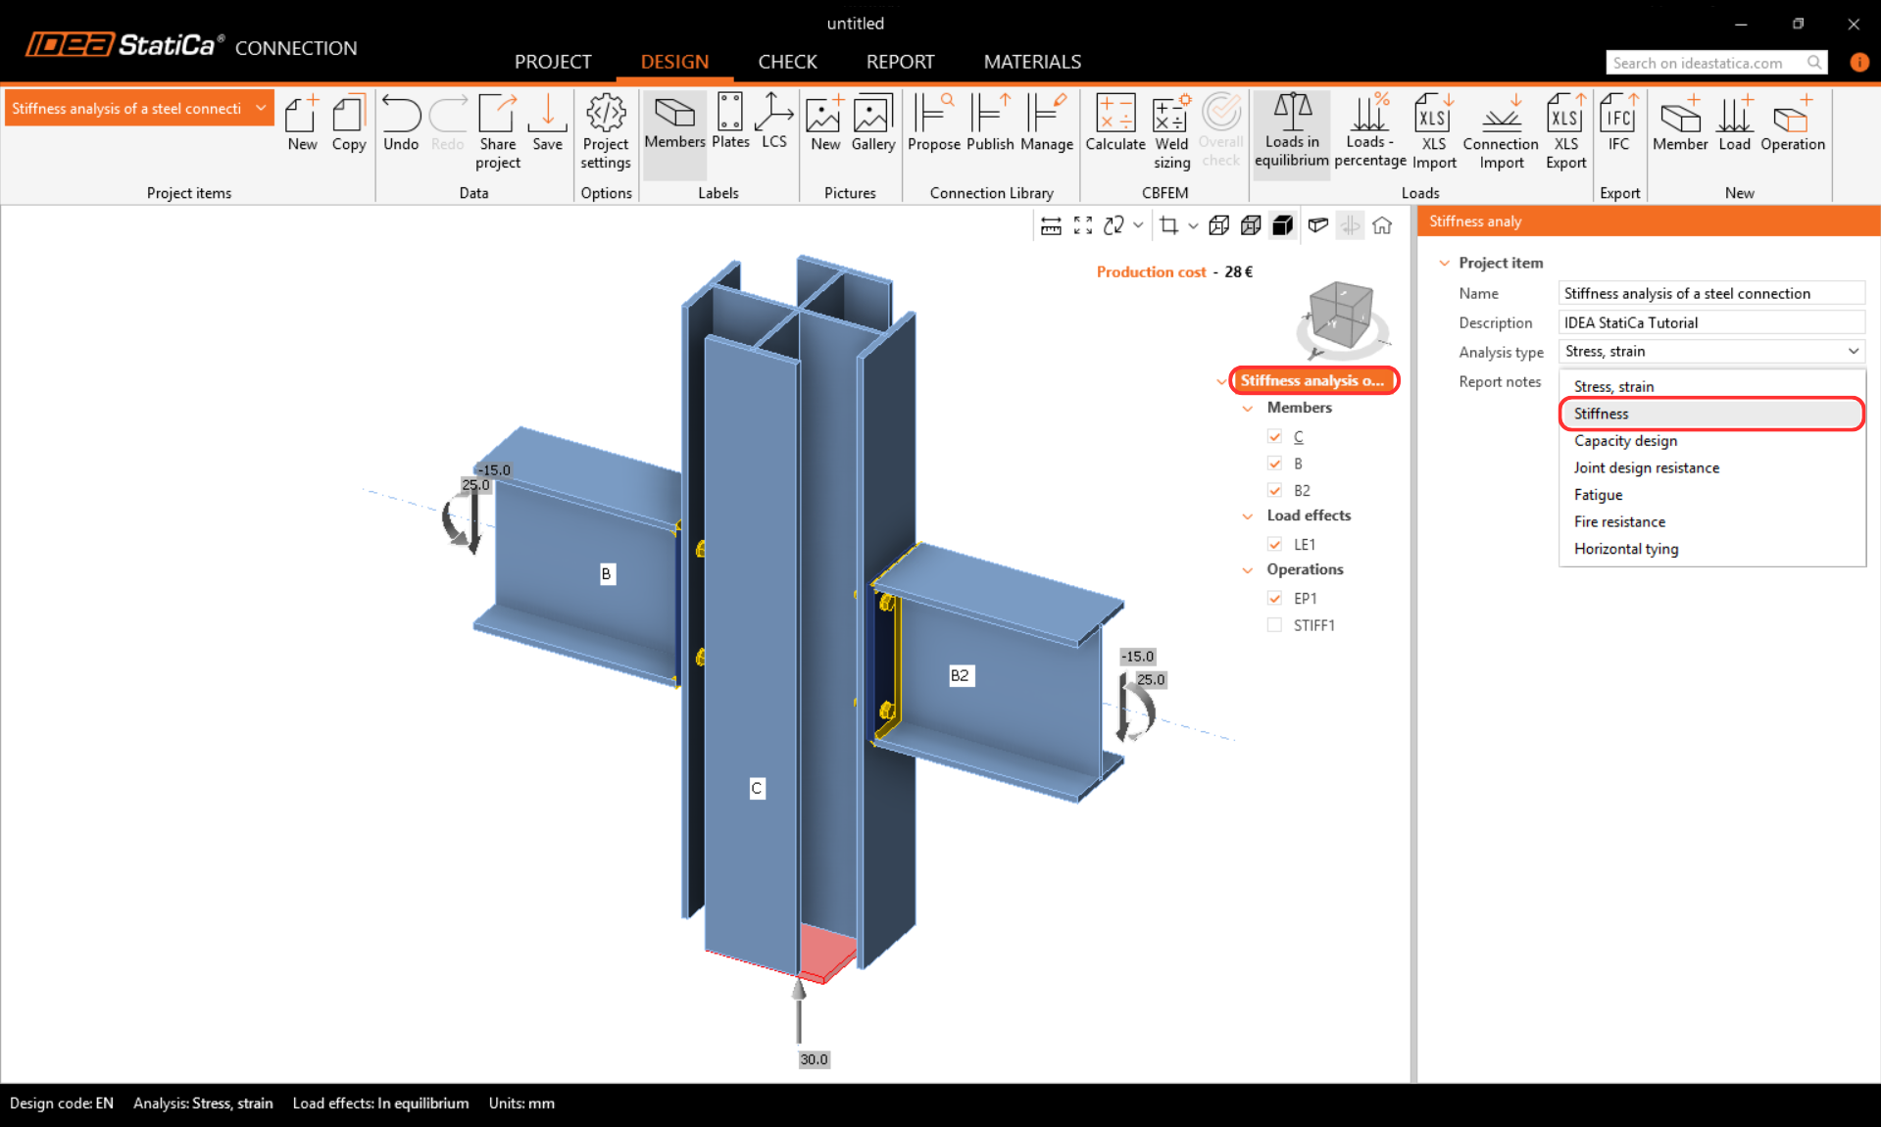Image resolution: width=1881 pixels, height=1127 pixels.
Task: Publish to Connection Library
Action: (x=990, y=123)
